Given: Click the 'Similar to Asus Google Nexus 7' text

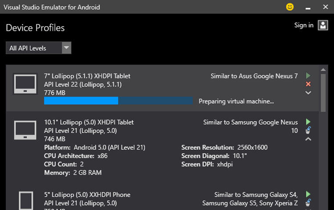Looking at the screenshot, I should (254, 76).
